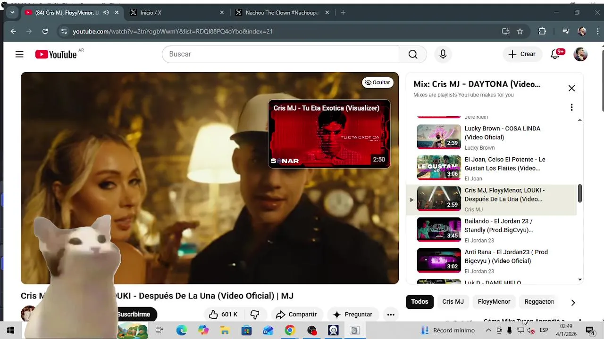Open Récord mínimo weather widget
The height and width of the screenshot is (339, 604).
point(448,331)
